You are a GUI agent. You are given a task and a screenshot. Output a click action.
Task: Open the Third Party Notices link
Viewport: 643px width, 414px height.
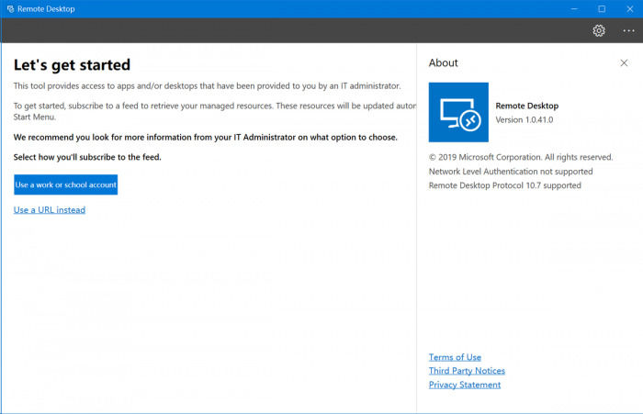[x=467, y=371]
